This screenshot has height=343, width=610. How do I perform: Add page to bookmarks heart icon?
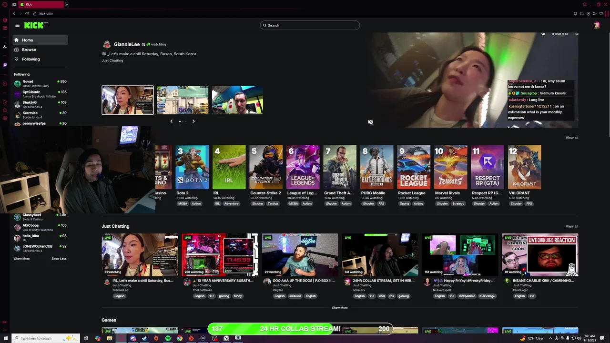tap(601, 13)
